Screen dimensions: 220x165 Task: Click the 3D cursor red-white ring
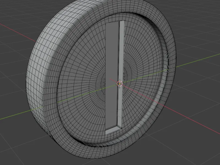click(x=120, y=84)
